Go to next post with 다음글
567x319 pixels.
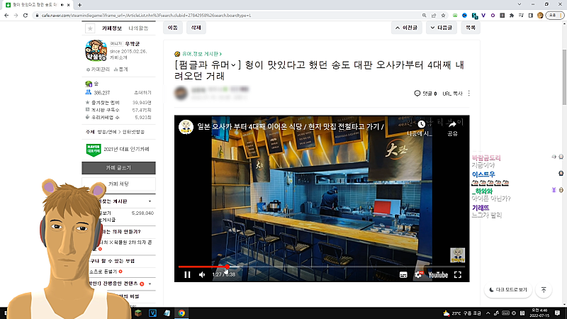click(x=442, y=28)
